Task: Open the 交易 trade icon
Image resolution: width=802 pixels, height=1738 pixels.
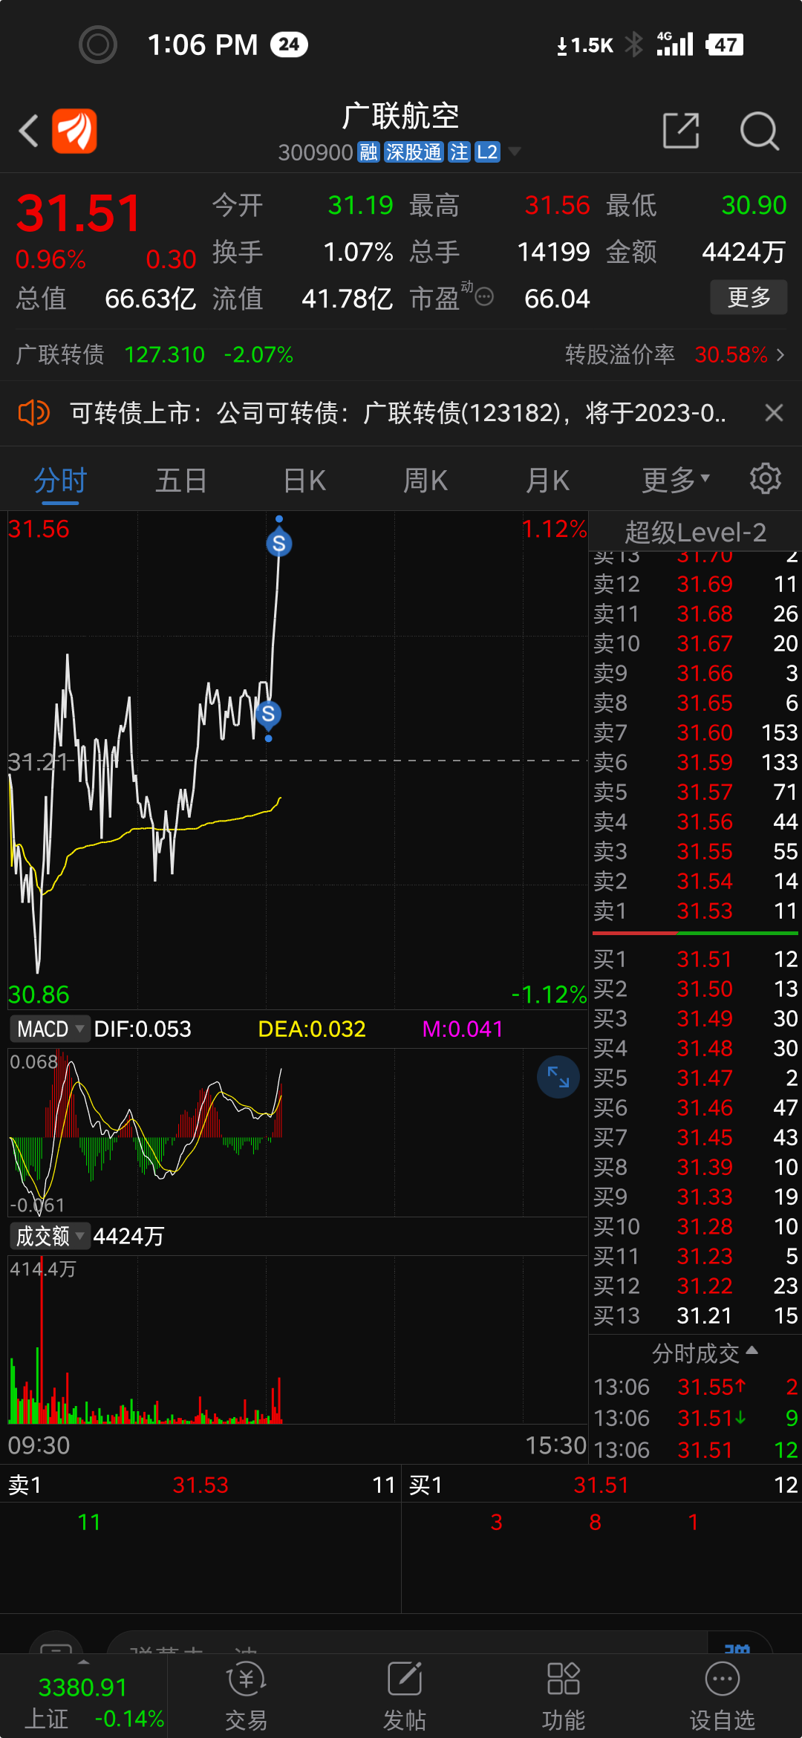Action: coord(246,1697)
